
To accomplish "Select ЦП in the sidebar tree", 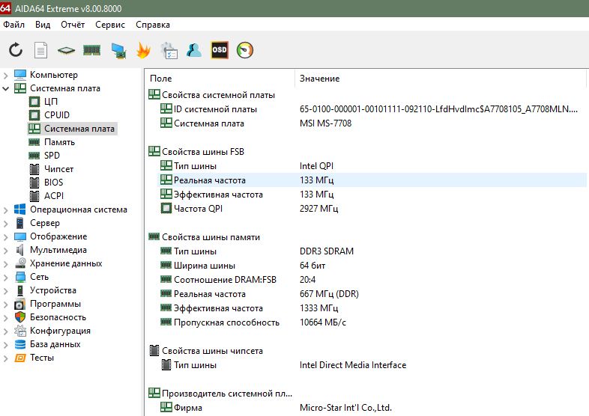I will [x=51, y=102].
